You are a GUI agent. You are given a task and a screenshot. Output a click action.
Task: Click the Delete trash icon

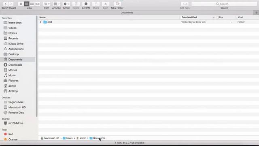pyautogui.click(x=76, y=4)
